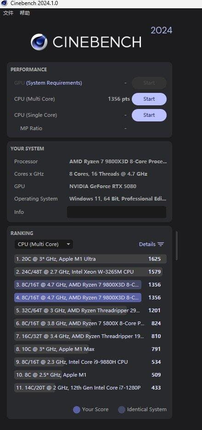Start the CPU (Single Core) benchmark

pyautogui.click(x=149, y=115)
